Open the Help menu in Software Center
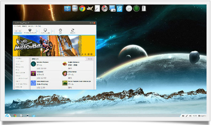Screen dimensions: 211x125 pos(38,26)
